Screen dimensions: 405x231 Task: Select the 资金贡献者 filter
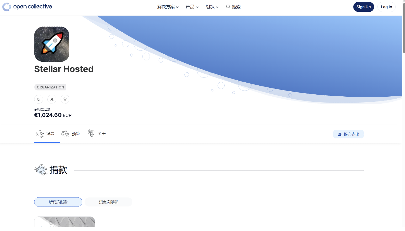tap(108, 202)
